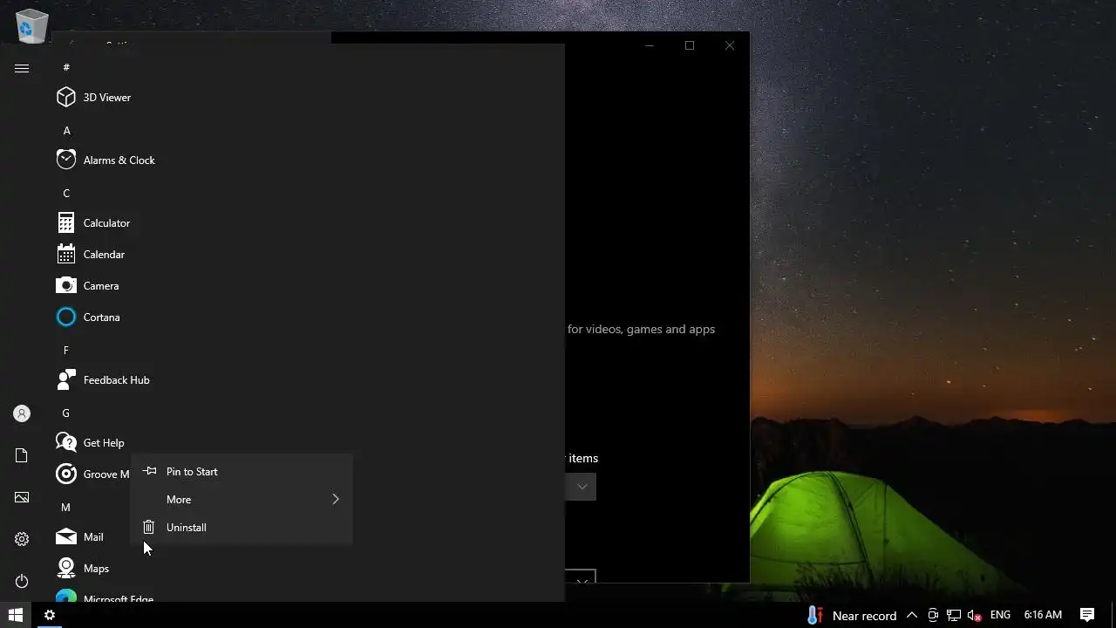Click the Settings gear on the taskbar
1116x628 pixels.
(x=50, y=615)
